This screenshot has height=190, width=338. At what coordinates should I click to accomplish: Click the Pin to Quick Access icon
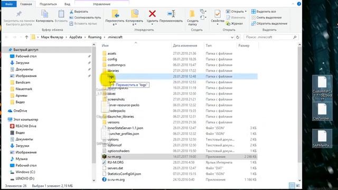click(x=19, y=14)
